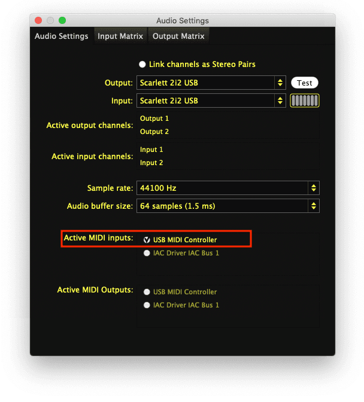This screenshot has height=402, width=364.
Task: Enable IAC Driver IAC Bus 1 output
Action: pyautogui.click(x=147, y=305)
